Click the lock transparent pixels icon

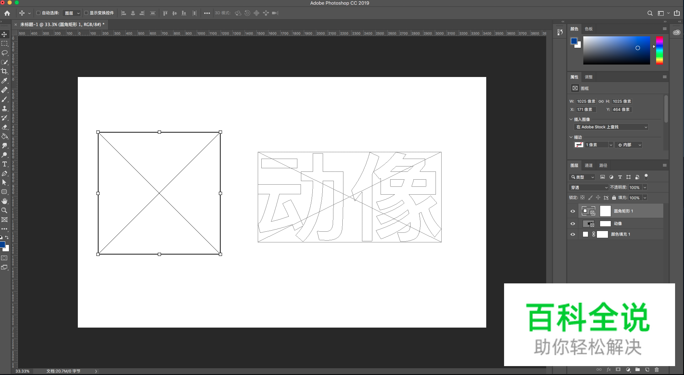[582, 197]
